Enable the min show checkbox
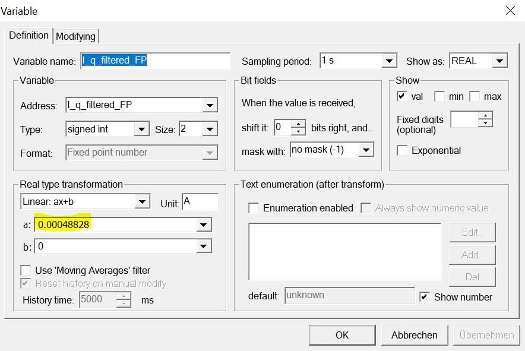 click(439, 96)
